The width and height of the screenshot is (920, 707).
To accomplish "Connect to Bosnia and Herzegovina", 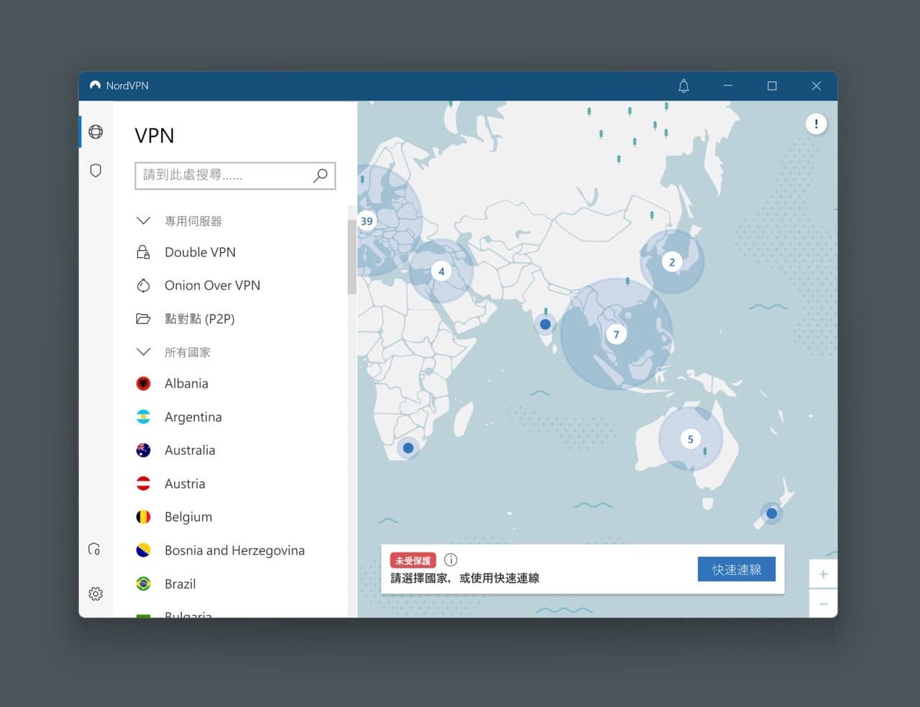I will click(235, 550).
